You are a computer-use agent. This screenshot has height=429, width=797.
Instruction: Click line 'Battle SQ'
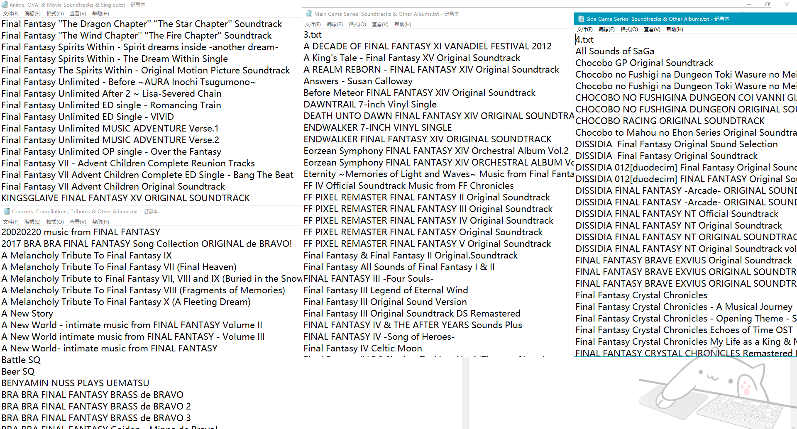point(21,360)
